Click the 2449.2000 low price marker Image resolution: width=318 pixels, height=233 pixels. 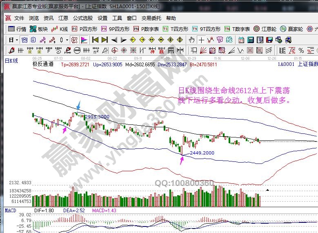point(201,153)
